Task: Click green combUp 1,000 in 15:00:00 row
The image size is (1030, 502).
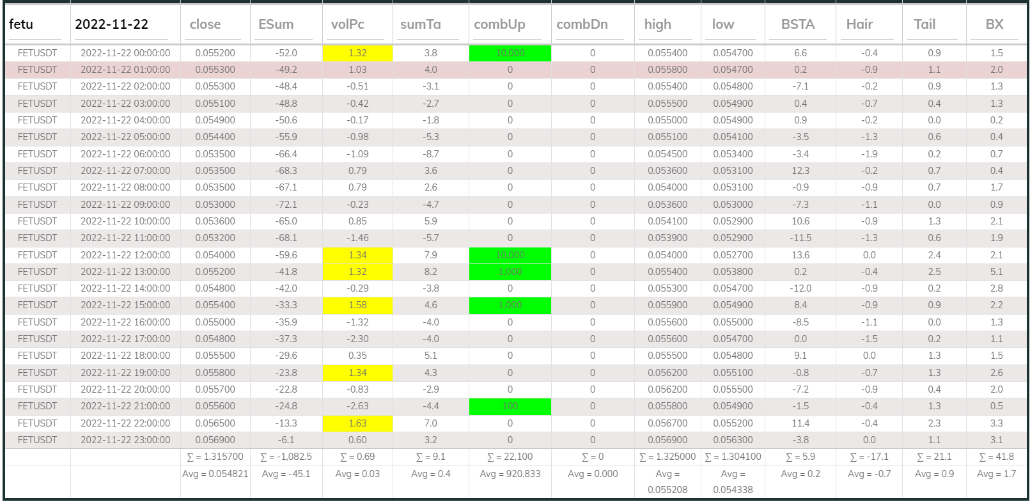Action: tap(510, 306)
